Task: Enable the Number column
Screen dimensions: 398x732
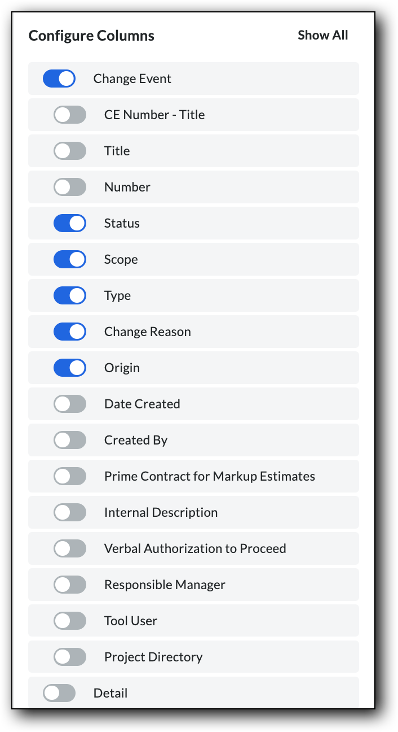Action: 69,187
